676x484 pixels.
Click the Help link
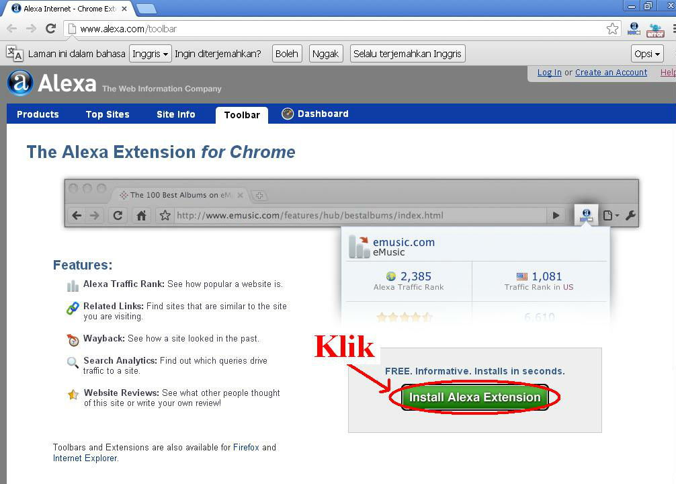click(667, 73)
